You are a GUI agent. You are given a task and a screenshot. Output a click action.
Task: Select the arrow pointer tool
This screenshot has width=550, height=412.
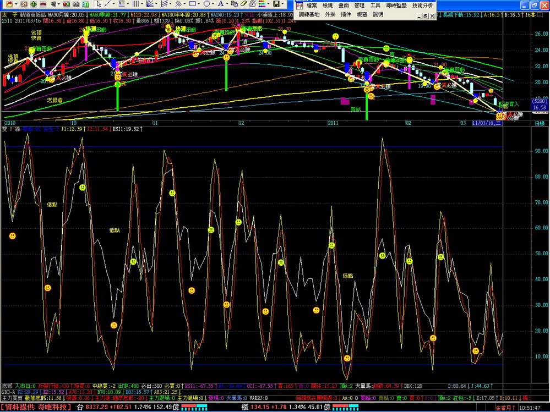click(x=99, y=4)
